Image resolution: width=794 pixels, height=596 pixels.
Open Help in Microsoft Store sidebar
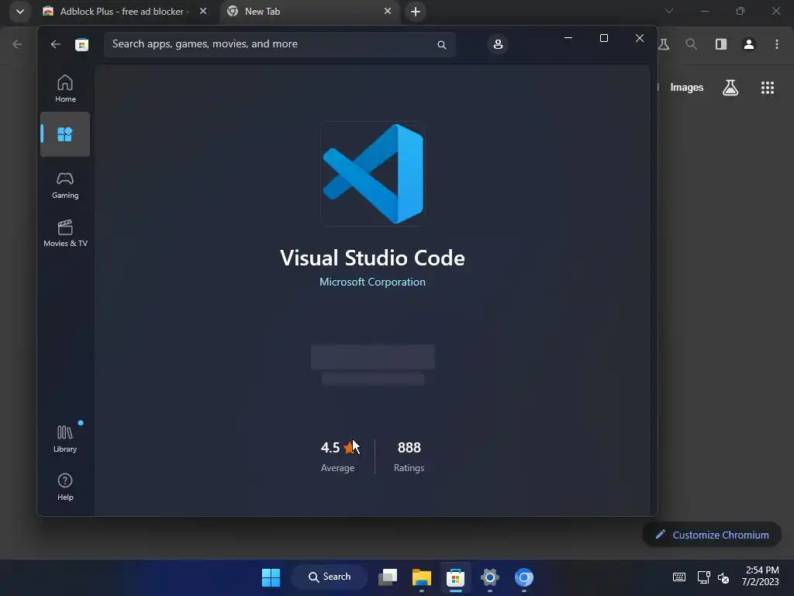[x=65, y=487]
